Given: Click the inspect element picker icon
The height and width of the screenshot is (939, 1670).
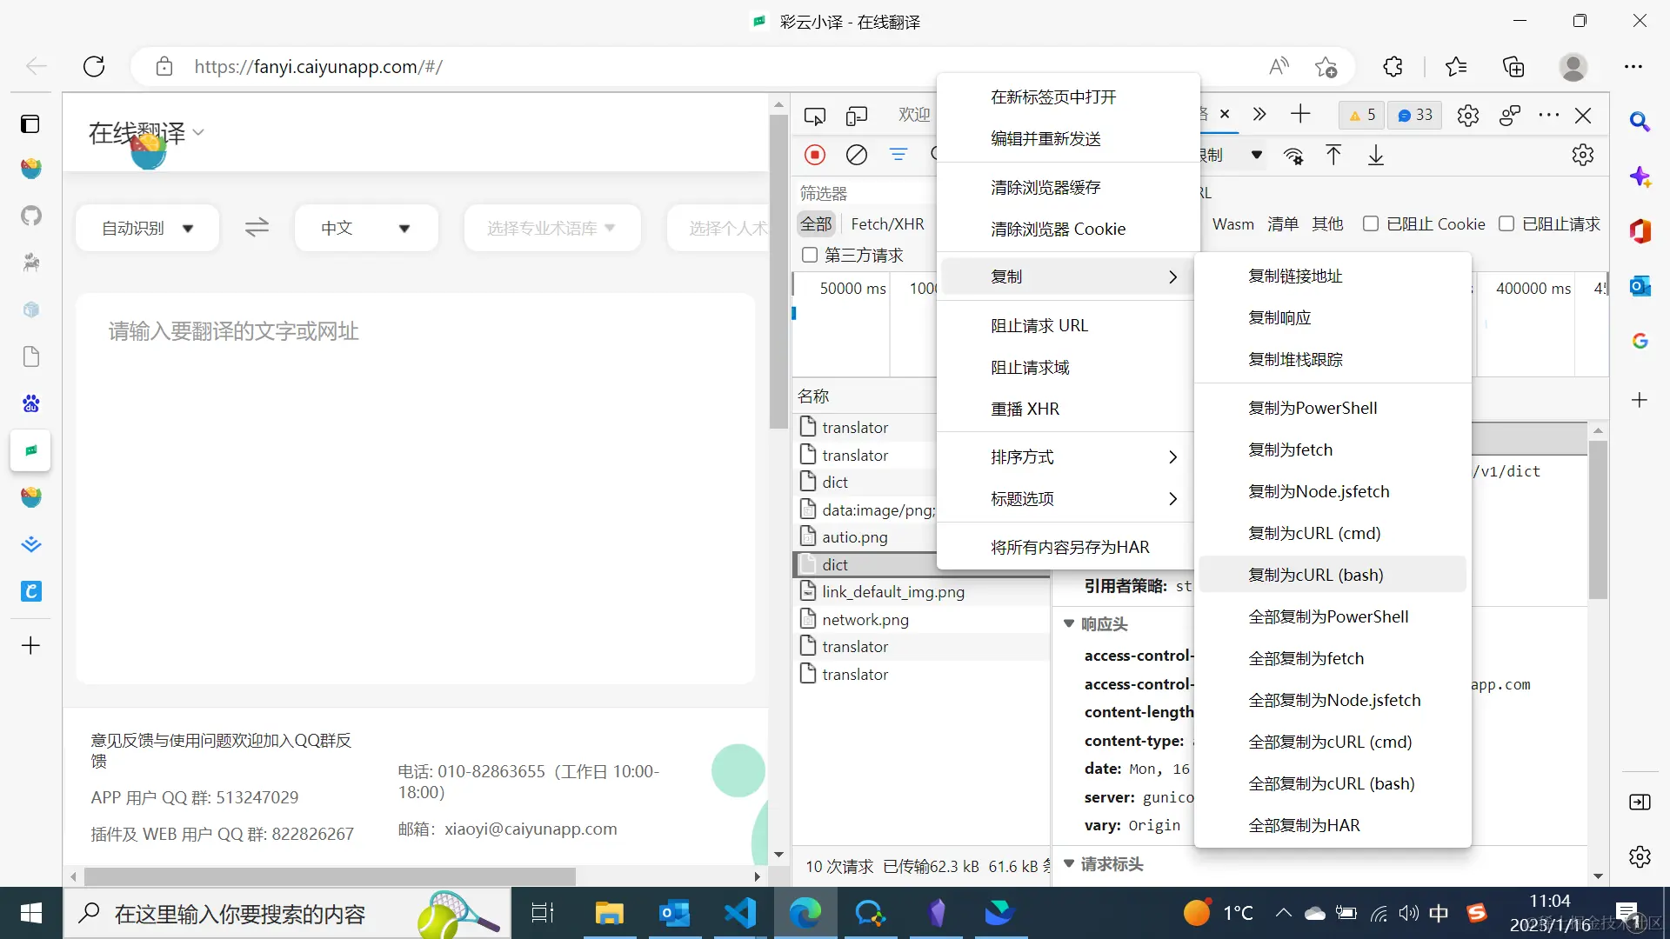Looking at the screenshot, I should 814,115.
